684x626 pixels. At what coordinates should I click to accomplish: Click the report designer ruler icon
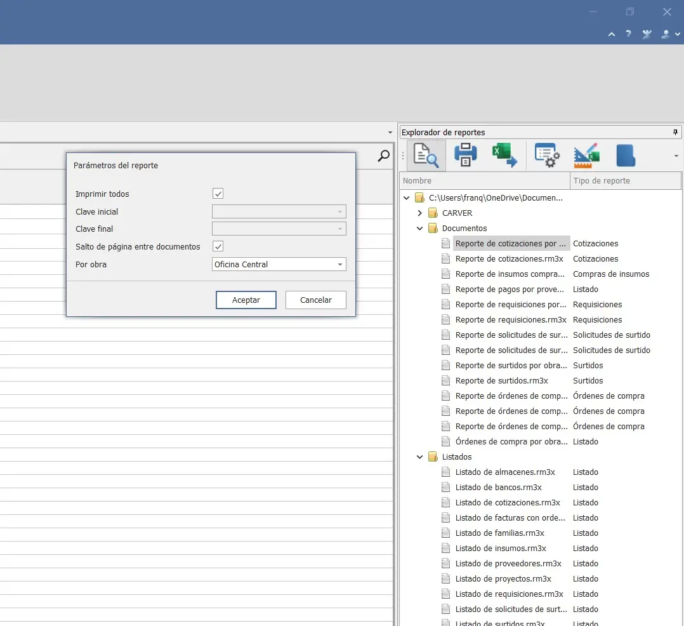click(586, 156)
